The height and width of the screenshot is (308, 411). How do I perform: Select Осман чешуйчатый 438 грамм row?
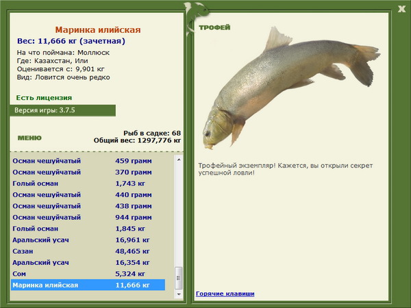pos(88,206)
